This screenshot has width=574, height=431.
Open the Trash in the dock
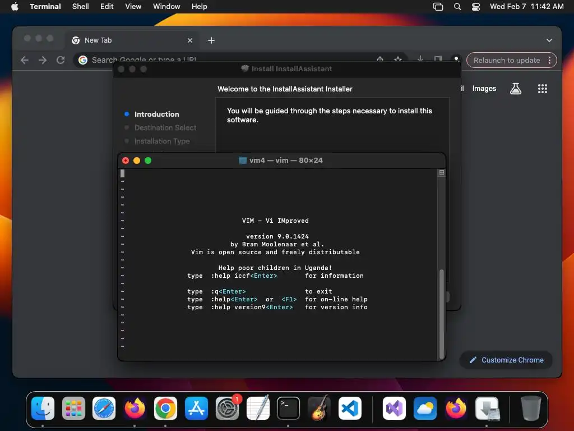[x=531, y=408]
